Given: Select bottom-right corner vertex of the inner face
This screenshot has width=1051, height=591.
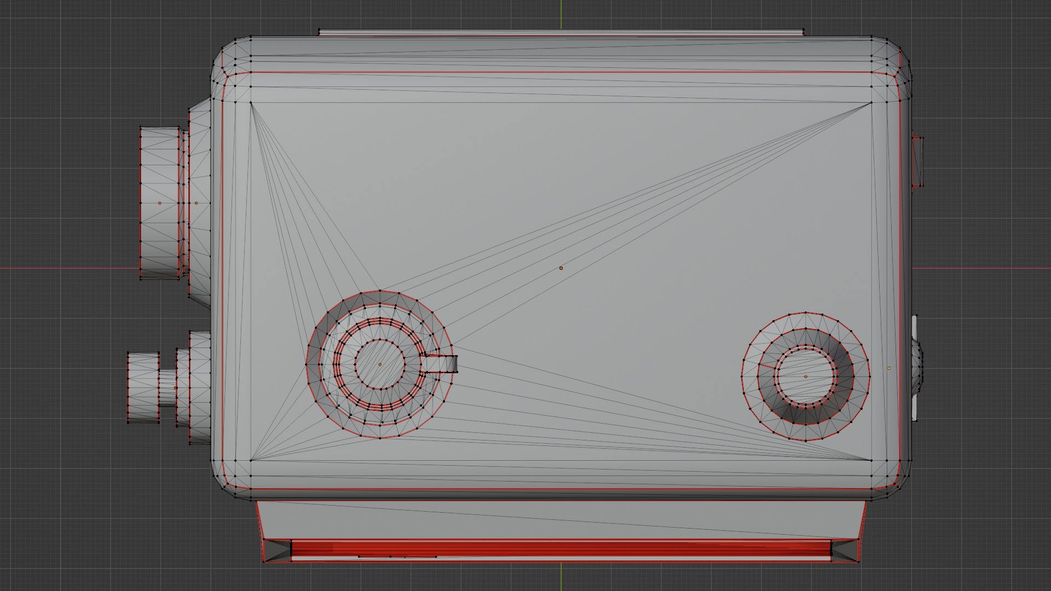Looking at the screenshot, I should coord(871,460).
